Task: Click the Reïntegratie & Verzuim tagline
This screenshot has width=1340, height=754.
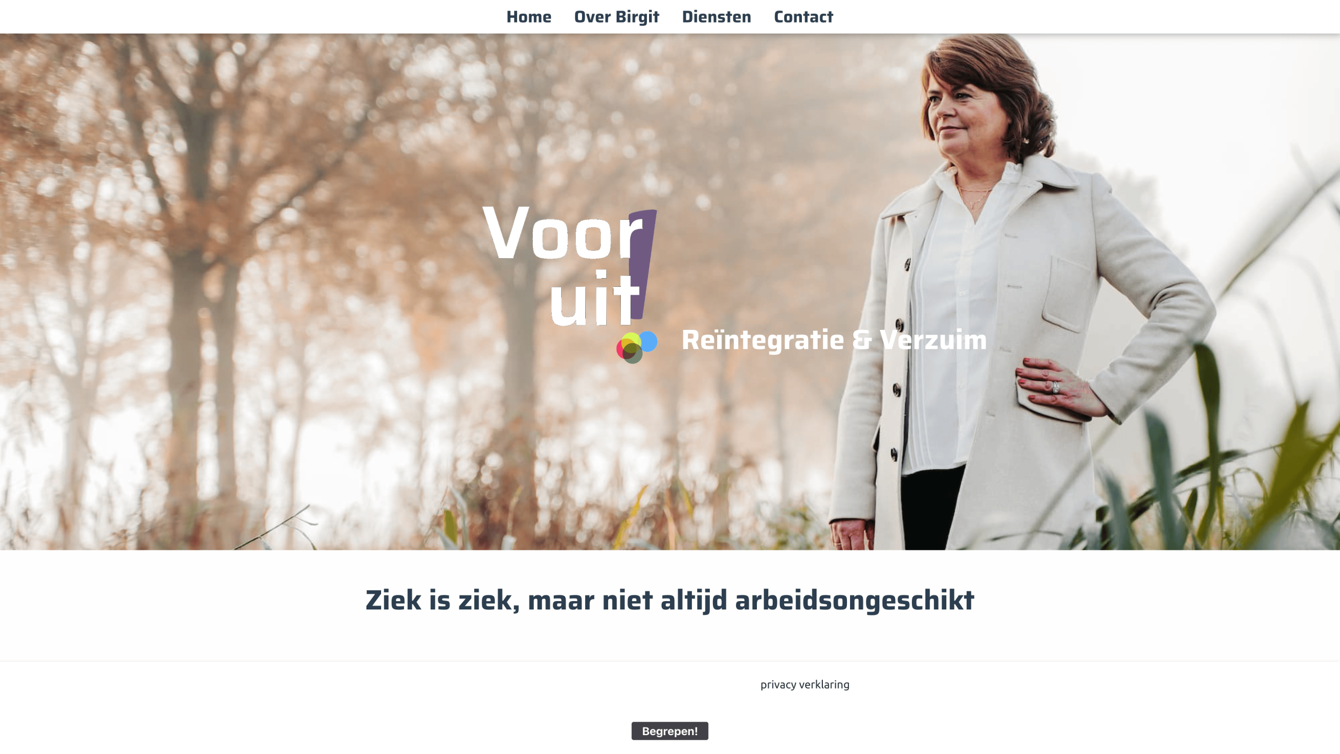Action: click(834, 340)
